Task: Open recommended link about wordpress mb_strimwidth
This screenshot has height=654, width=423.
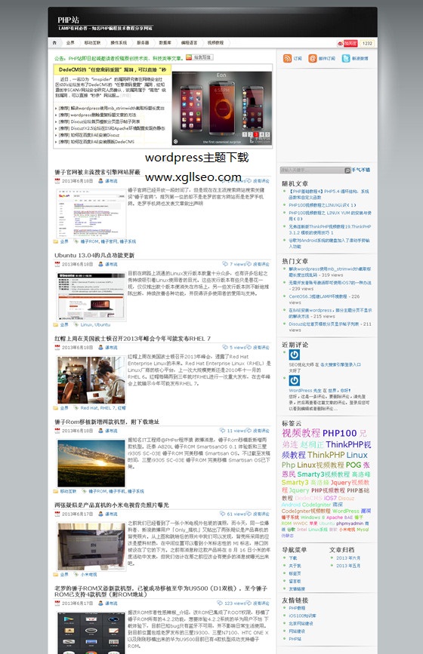Action: [112, 108]
